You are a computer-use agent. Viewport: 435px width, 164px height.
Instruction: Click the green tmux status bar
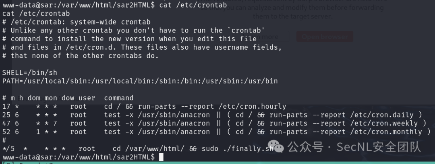click(217, 163)
